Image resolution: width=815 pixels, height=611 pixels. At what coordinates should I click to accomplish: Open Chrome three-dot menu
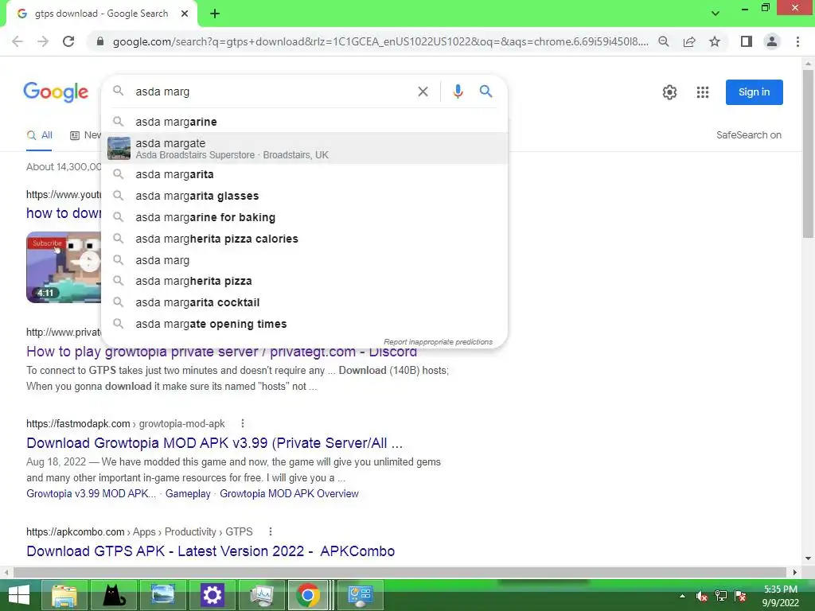tap(797, 41)
